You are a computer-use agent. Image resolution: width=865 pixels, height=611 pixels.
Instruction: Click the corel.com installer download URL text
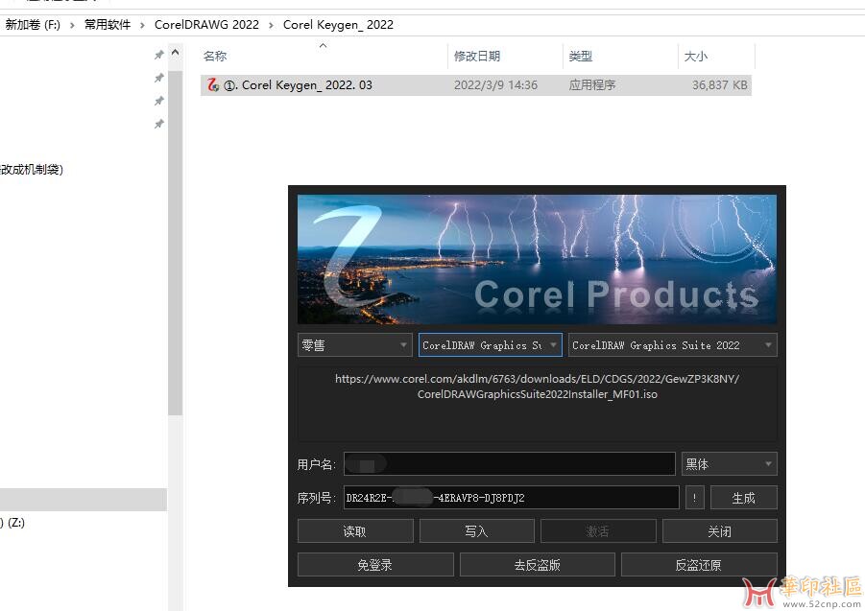pyautogui.click(x=538, y=387)
